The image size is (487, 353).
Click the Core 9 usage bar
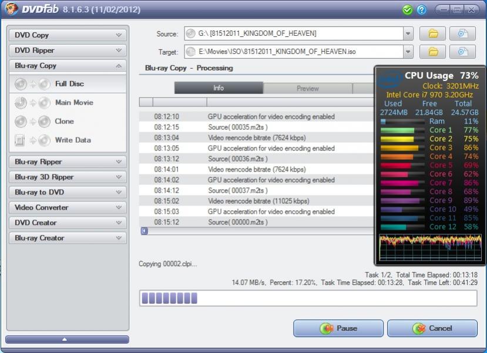(402, 201)
